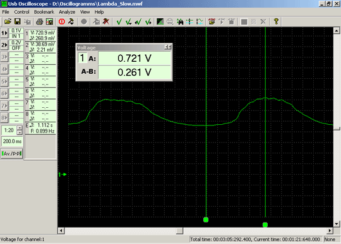Increase the 1:20 scale with up arrow
The width and height of the screenshot is (341, 244).
click(x=20, y=127)
